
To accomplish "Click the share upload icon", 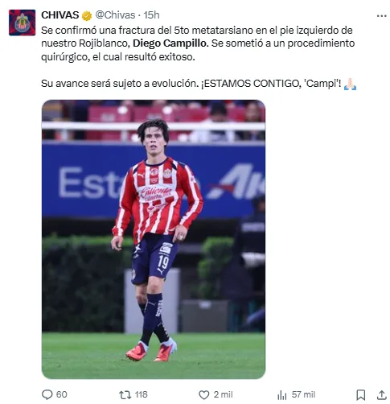I will tap(381, 394).
